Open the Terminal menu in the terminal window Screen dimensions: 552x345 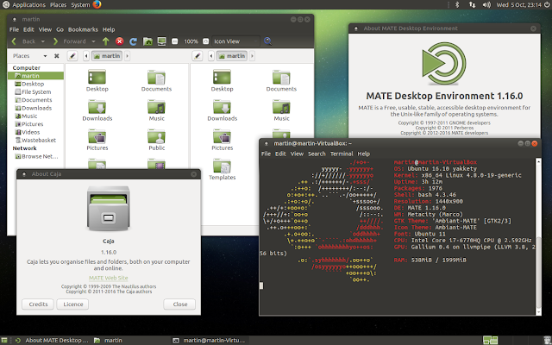[342, 154]
